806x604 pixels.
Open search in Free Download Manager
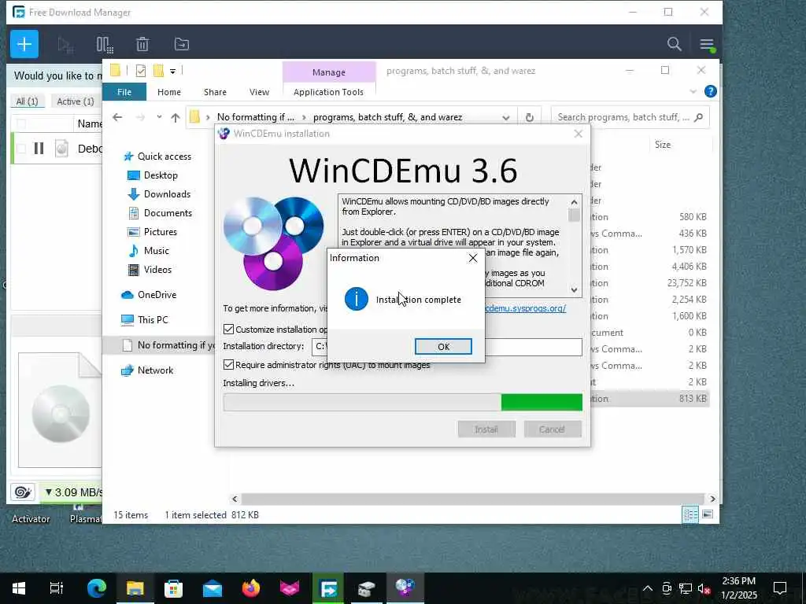pos(674,44)
